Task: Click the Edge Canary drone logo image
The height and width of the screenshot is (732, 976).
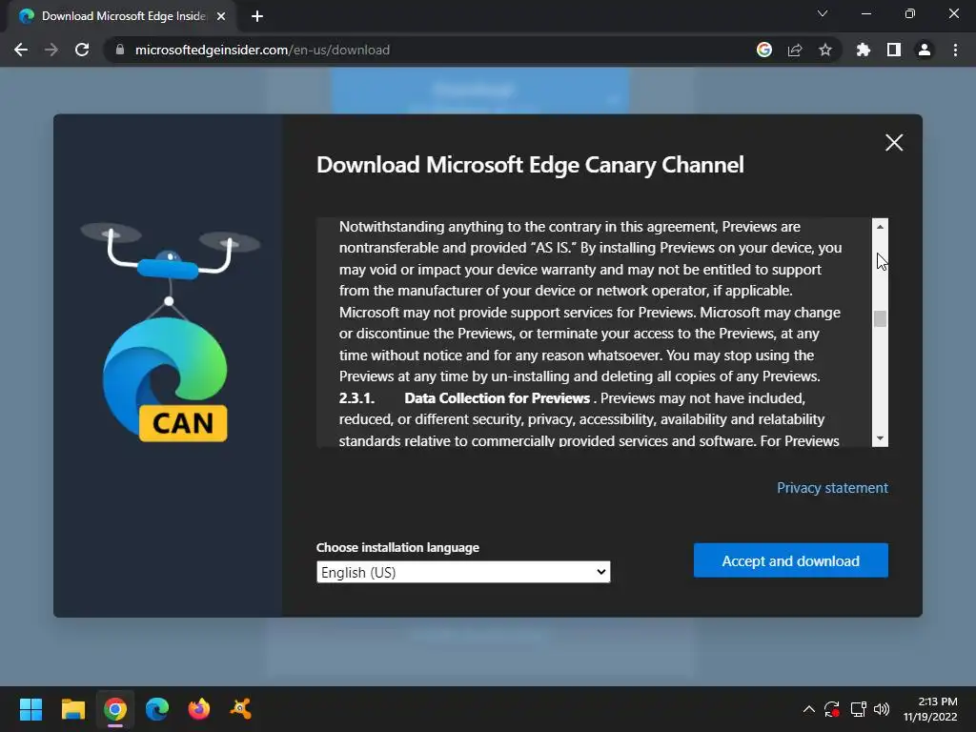Action: tap(168, 332)
